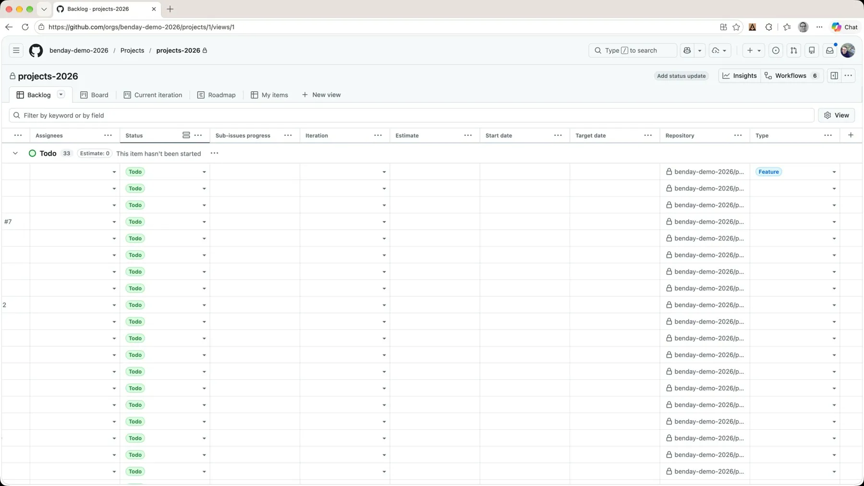Click the Type to search box
The height and width of the screenshot is (486, 864).
pos(633,50)
